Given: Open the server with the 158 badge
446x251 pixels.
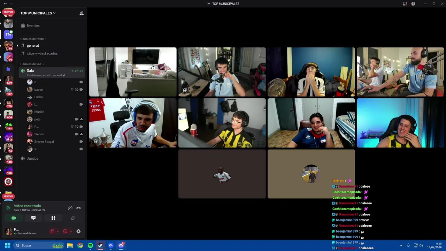Looking at the screenshot, I should 8,170.
